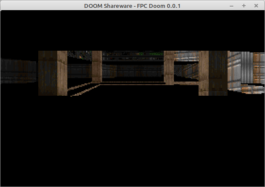
Task: Minimize the FPC Doom window
Action: (232, 6)
